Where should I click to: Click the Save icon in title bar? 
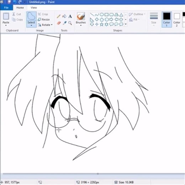pyautogui.click(x=9, y=2)
